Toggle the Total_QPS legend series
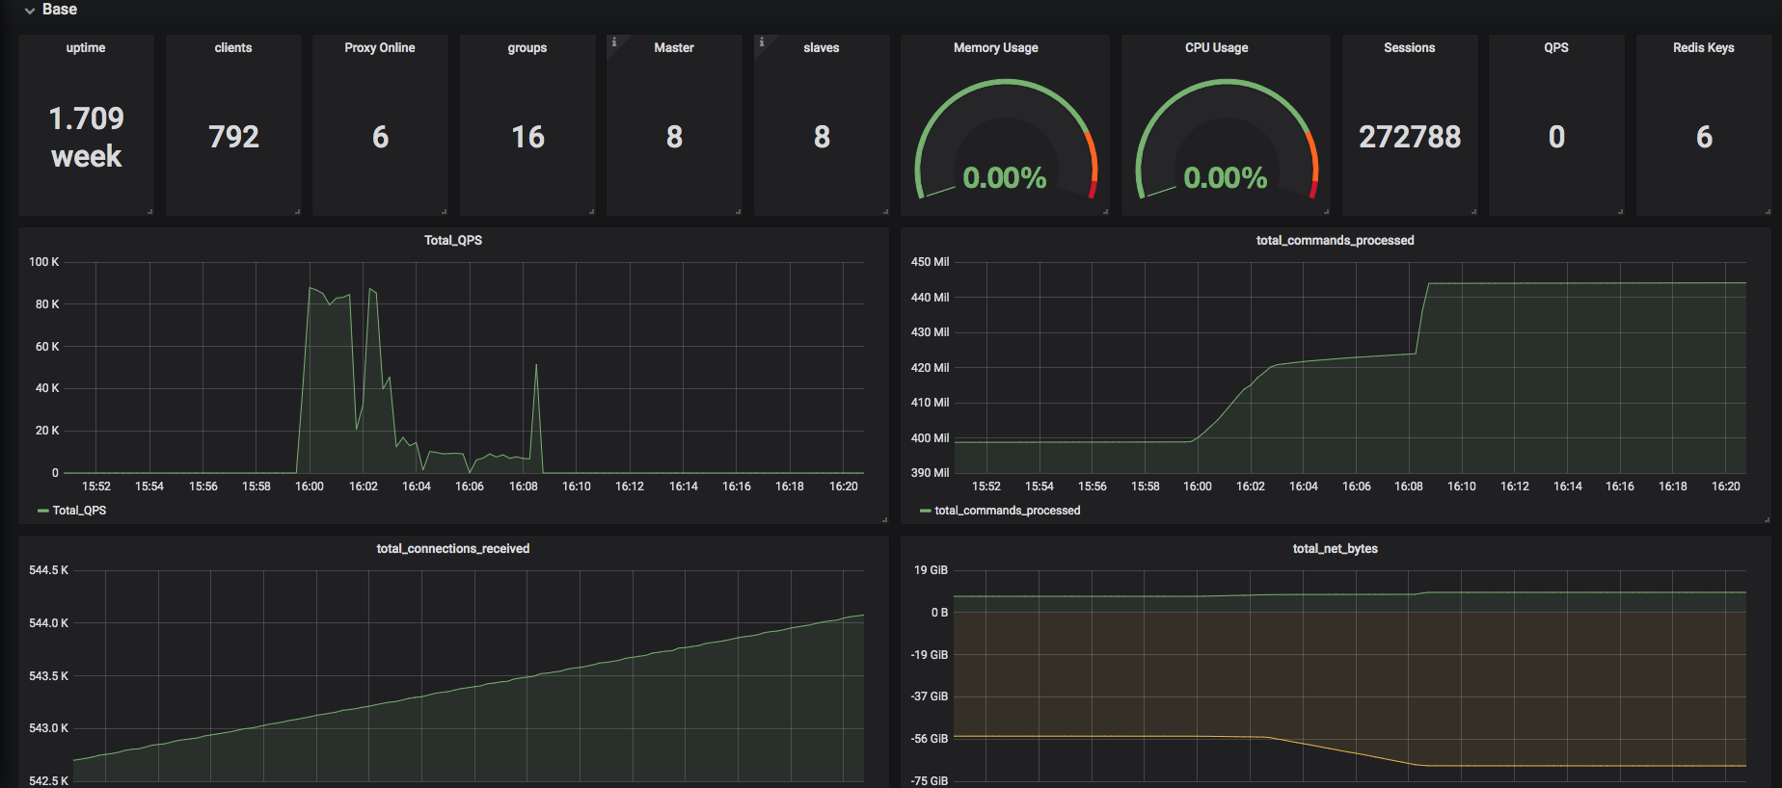Image resolution: width=1782 pixels, height=788 pixels. (x=79, y=511)
